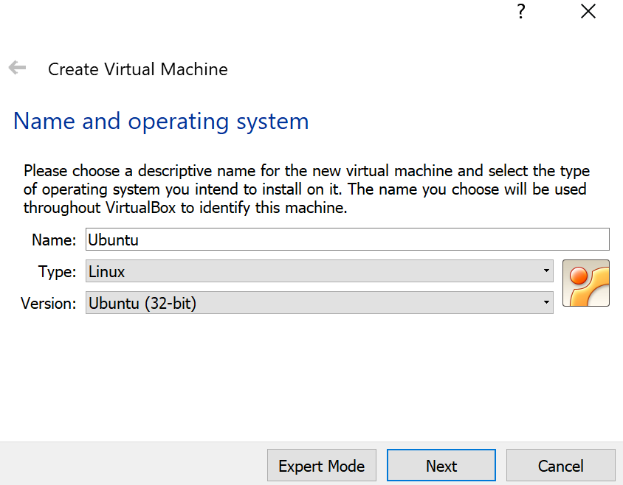Click the Name: label
623x485 pixels.
[54, 240]
